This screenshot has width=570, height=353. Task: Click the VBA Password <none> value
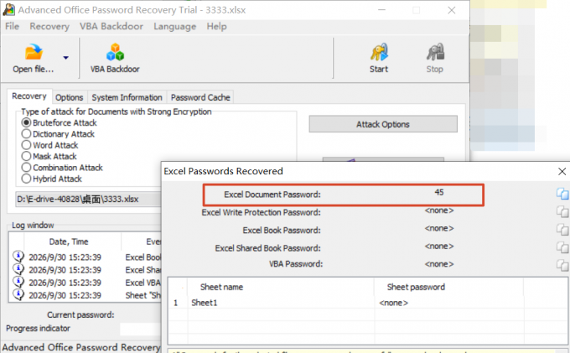(x=439, y=264)
